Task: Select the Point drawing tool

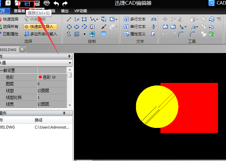Action: pos(85,34)
